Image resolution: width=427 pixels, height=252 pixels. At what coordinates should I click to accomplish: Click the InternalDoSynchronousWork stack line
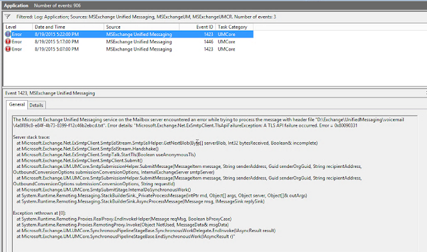click(x=103, y=189)
